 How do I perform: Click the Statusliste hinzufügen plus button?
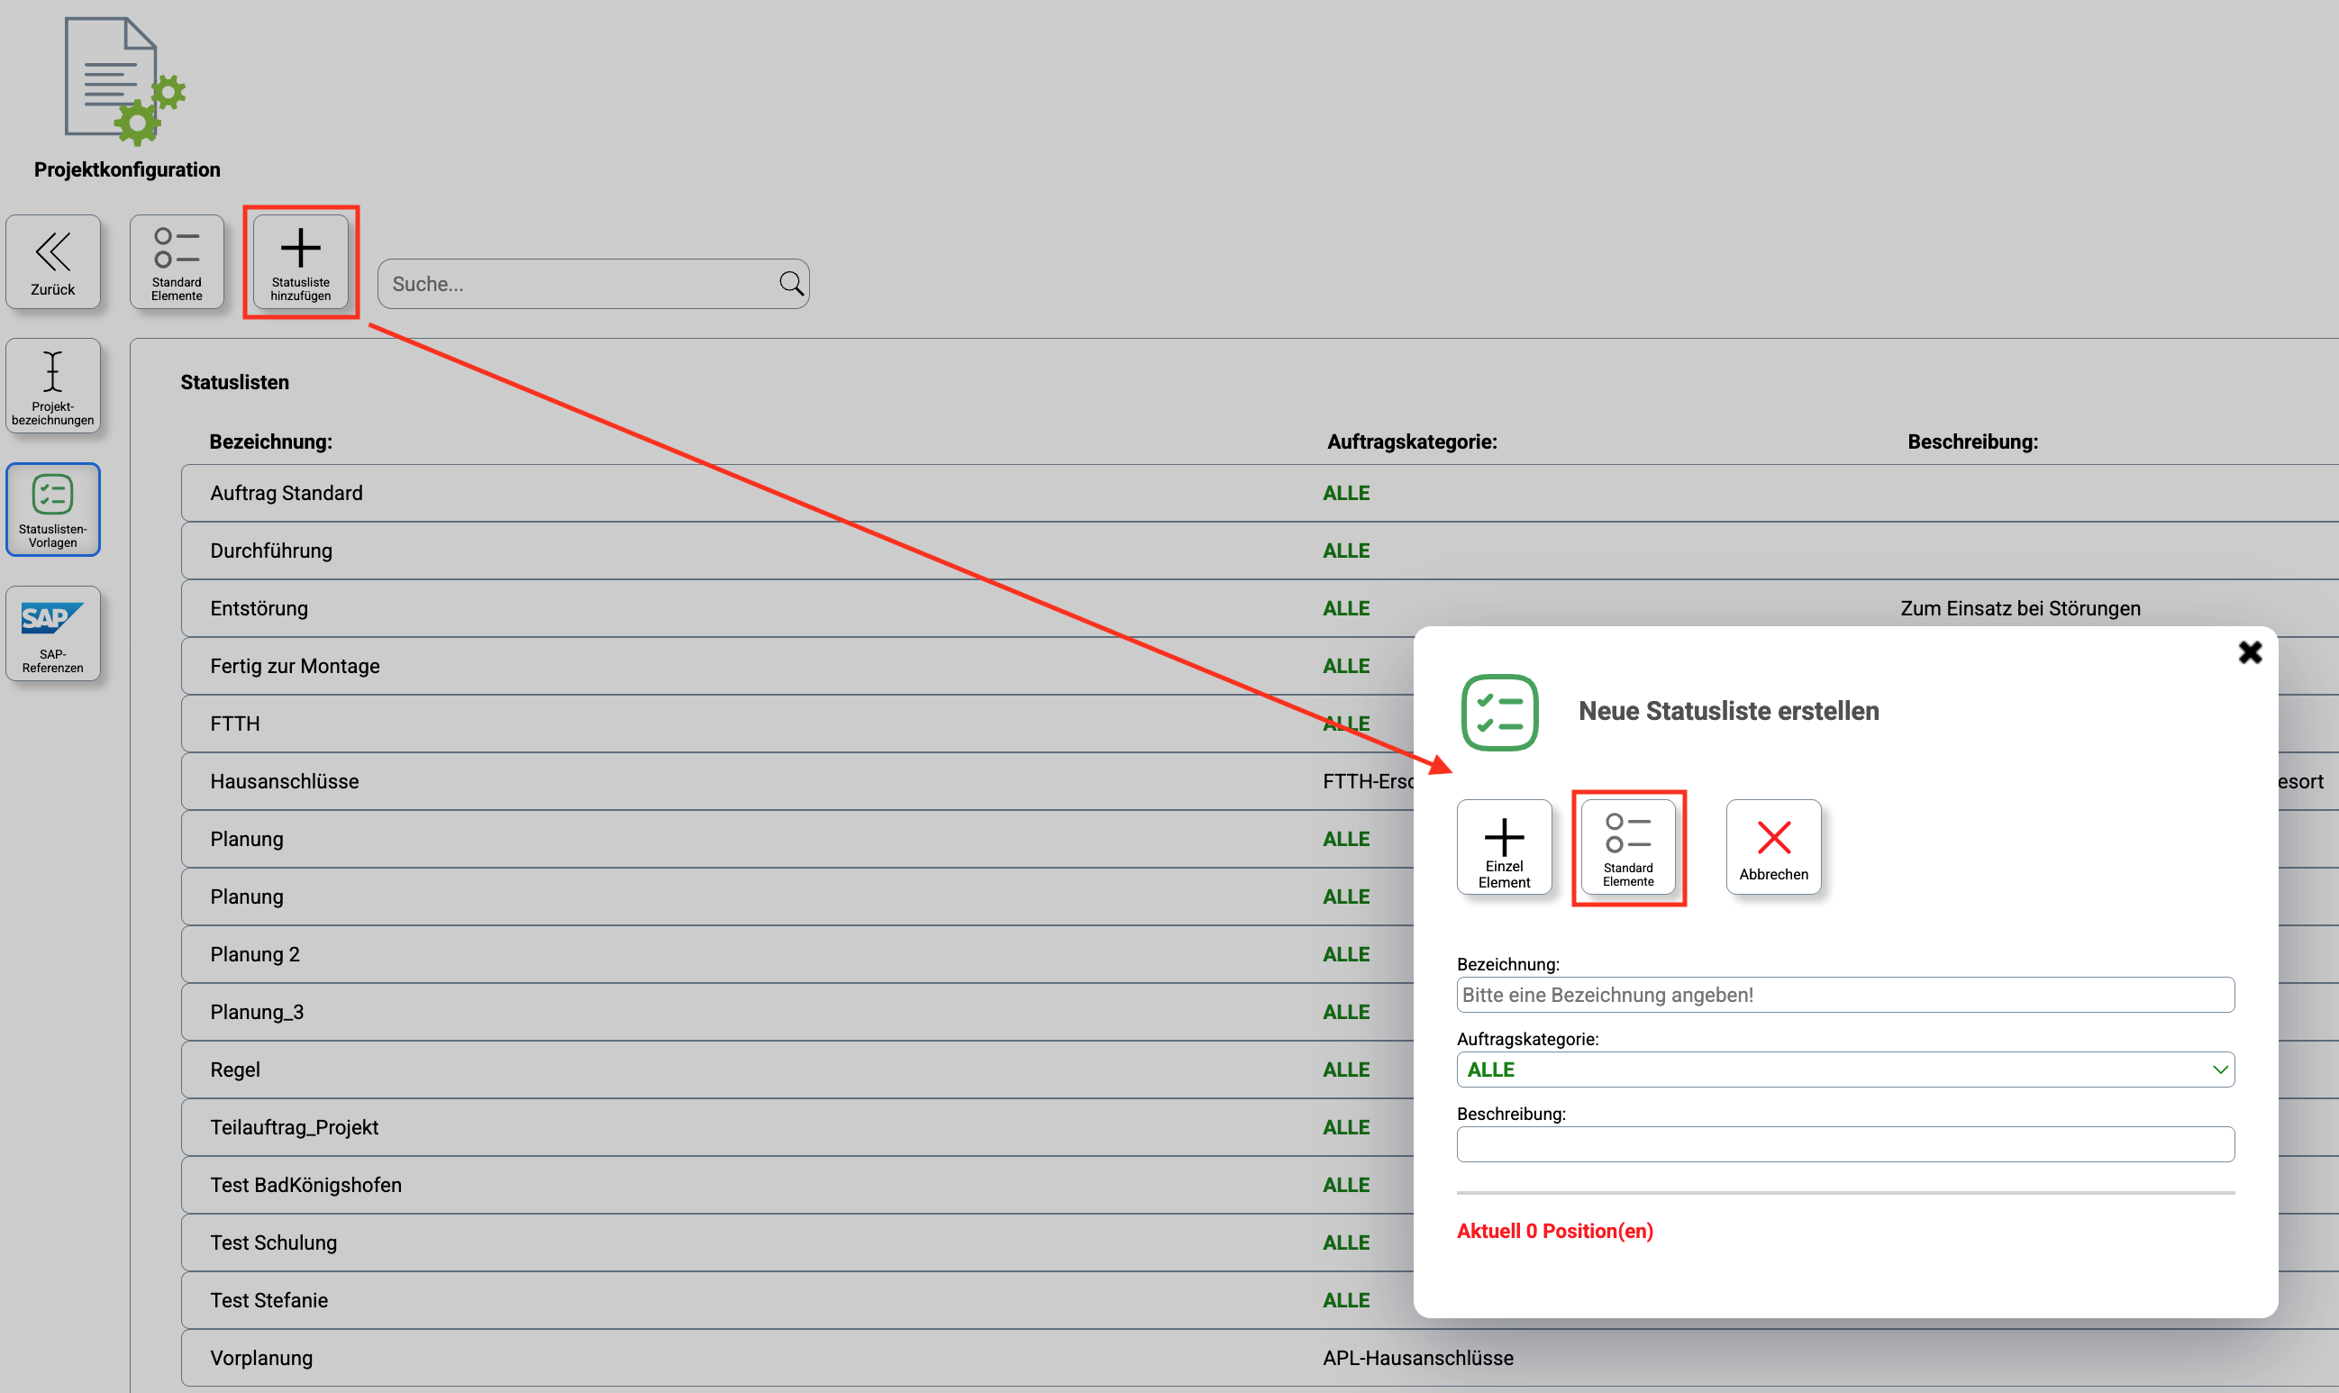(x=300, y=262)
